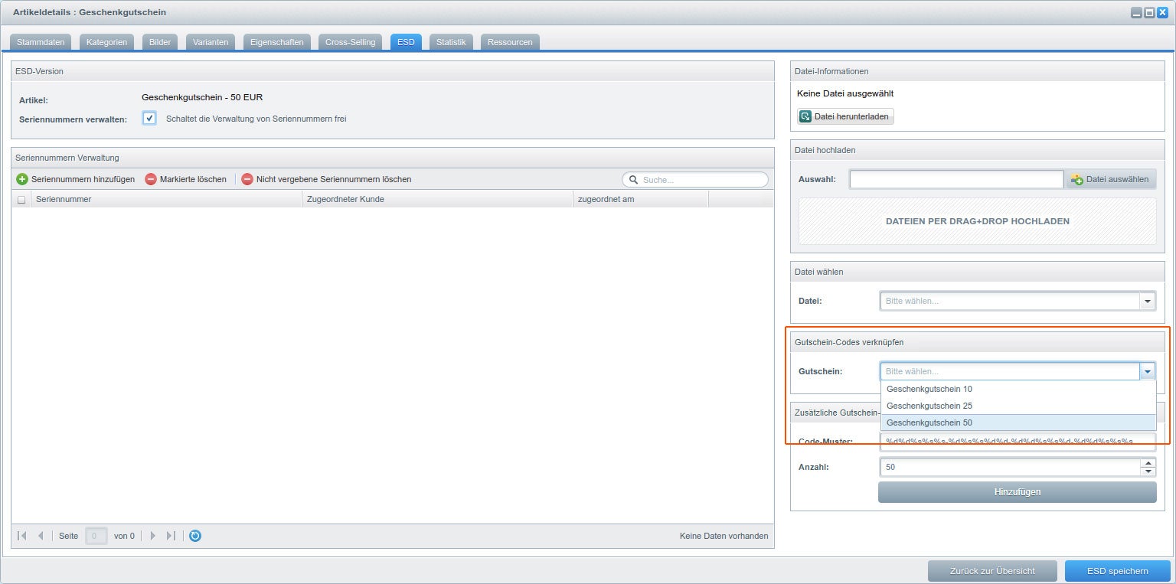Click the 'Keine Daten vorhanden' status text
1176x584 pixels.
click(724, 536)
